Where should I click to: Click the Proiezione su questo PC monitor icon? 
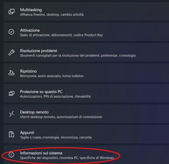tap(11, 93)
